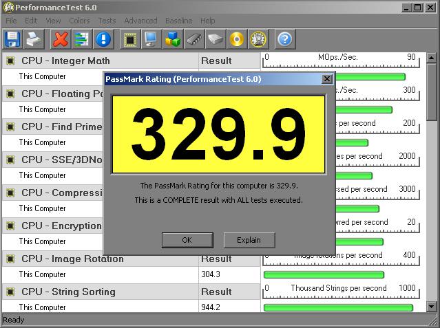
Task: Open help with the question mark icon
Action: [284, 39]
